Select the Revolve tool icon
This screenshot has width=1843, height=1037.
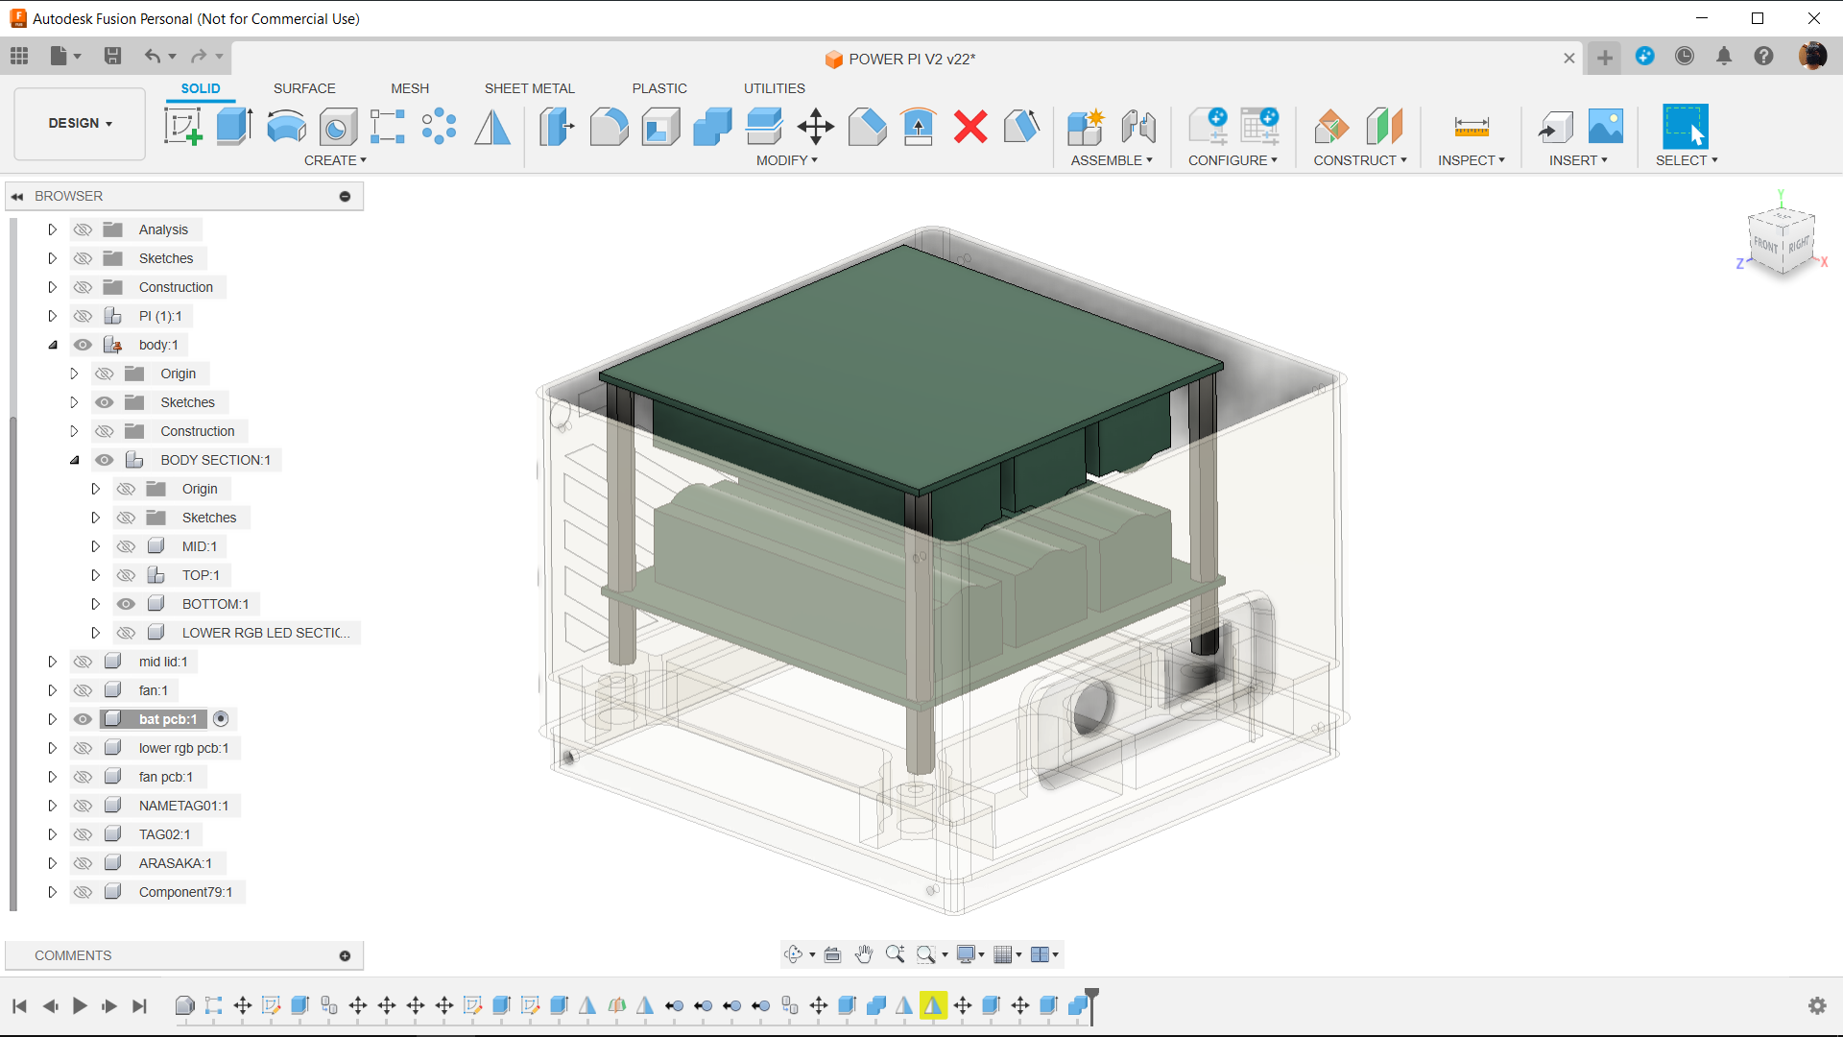[x=286, y=126]
